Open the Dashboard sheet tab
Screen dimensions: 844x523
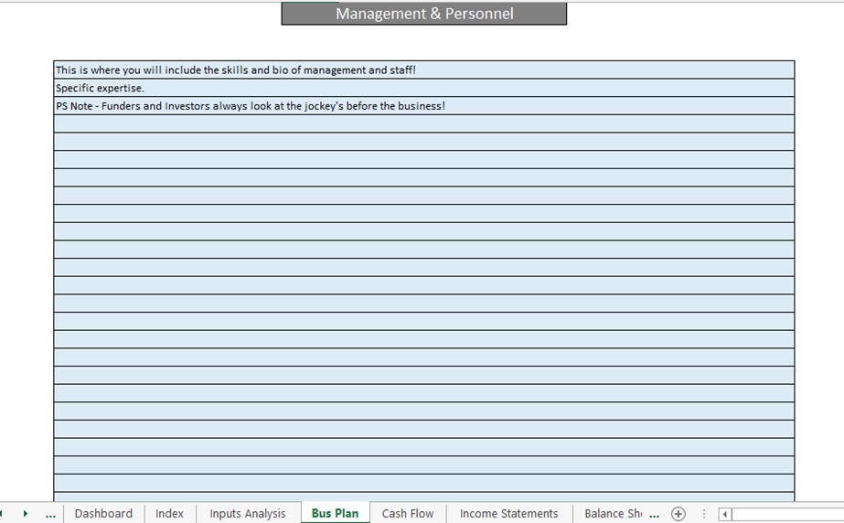(103, 513)
